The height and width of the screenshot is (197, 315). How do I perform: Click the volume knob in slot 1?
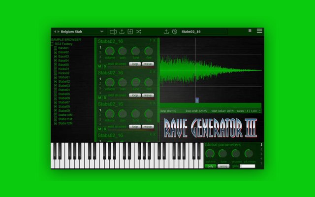[110, 51]
